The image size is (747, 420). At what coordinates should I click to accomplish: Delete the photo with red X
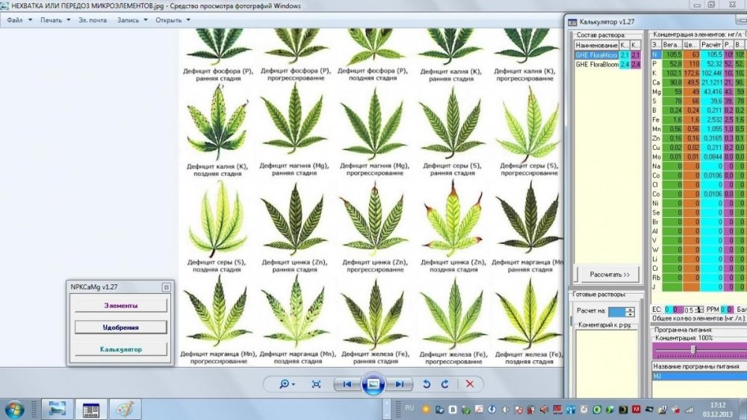click(470, 384)
